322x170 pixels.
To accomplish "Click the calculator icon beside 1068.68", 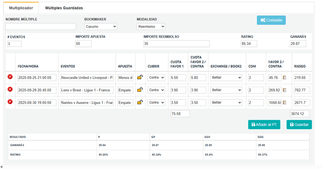I will (x=285, y=102).
